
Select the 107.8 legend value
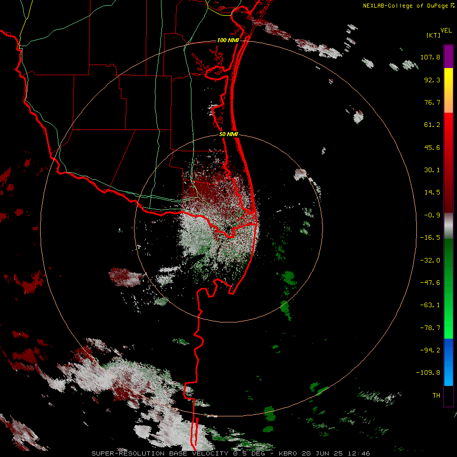(x=430, y=57)
